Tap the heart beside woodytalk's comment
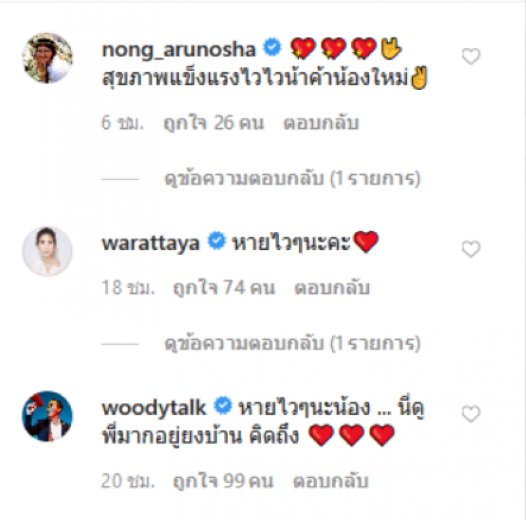 (x=471, y=414)
